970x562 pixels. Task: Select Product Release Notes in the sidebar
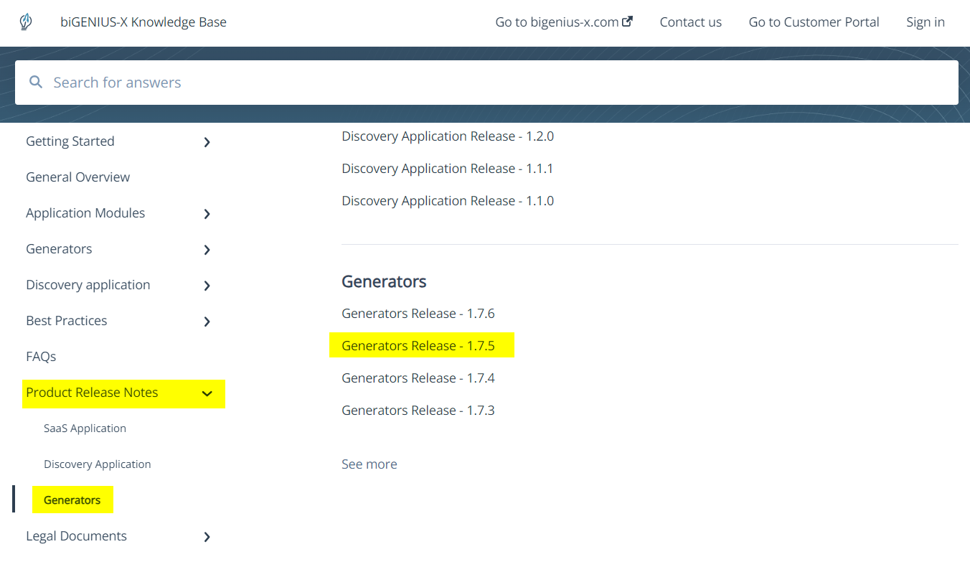tap(92, 393)
